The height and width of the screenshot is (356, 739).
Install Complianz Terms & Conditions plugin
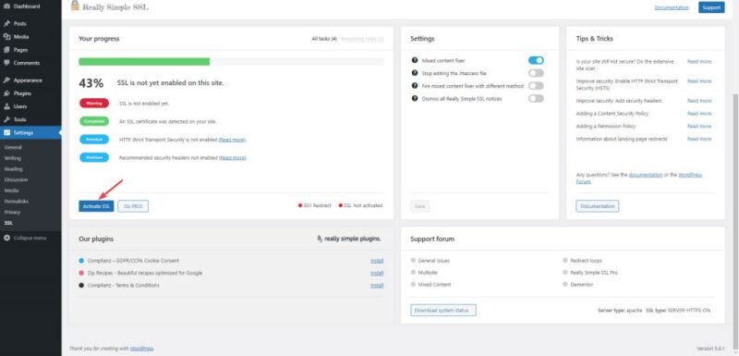[x=377, y=286]
